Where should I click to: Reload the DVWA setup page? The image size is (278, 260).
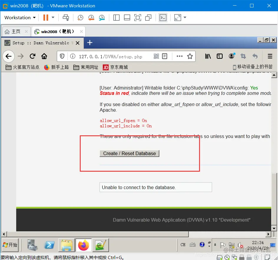[32, 56]
